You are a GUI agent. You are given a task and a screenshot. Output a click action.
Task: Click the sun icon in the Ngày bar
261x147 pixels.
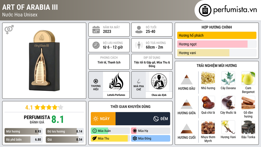pos(96,119)
